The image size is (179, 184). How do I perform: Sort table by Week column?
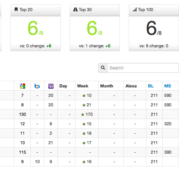[83, 86]
